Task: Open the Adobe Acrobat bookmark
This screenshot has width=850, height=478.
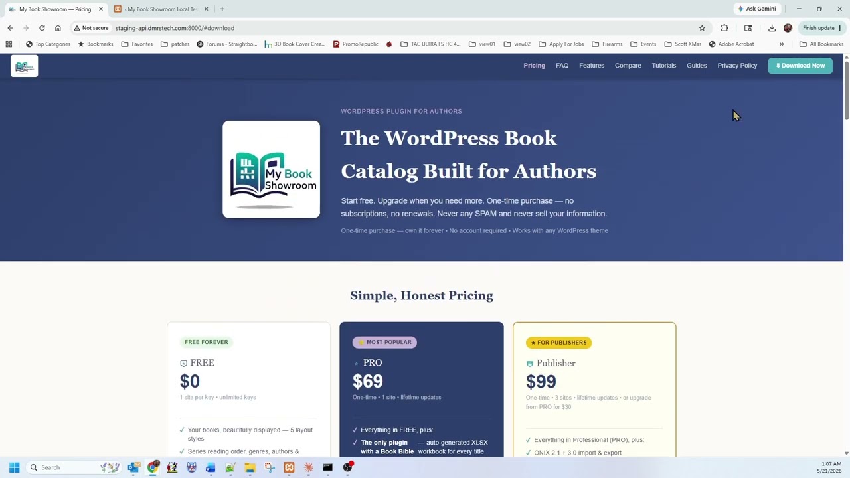Action: 731,44
